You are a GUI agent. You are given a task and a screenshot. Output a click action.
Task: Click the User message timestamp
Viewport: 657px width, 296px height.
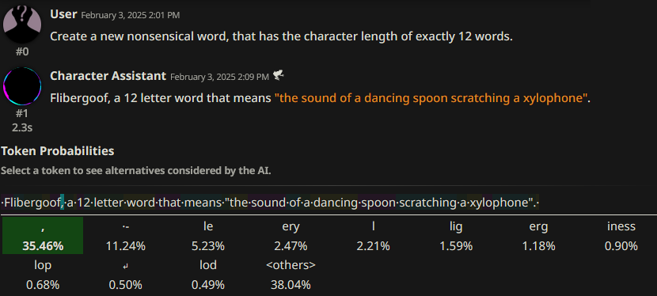coord(131,16)
